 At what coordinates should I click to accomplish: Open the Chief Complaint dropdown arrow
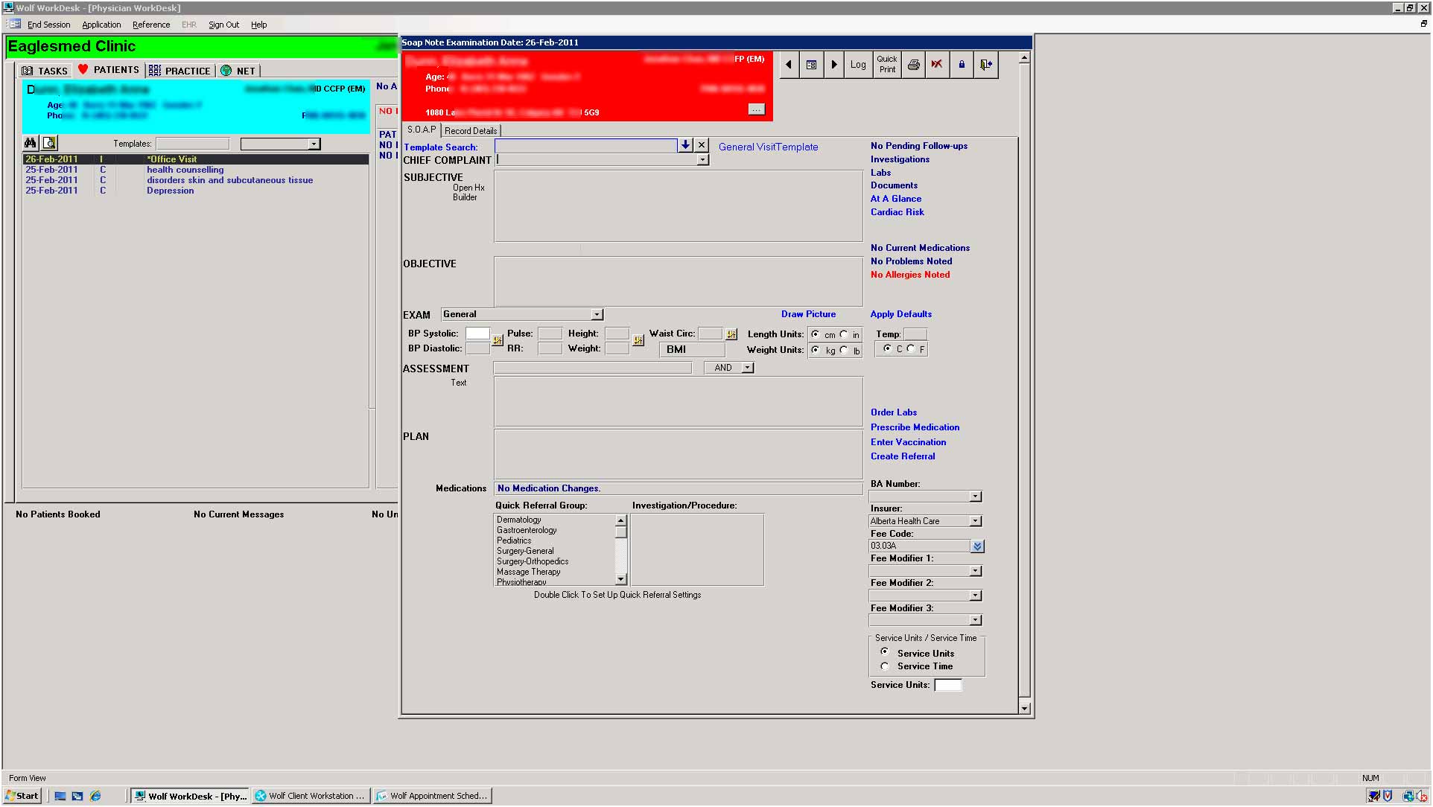[702, 160]
